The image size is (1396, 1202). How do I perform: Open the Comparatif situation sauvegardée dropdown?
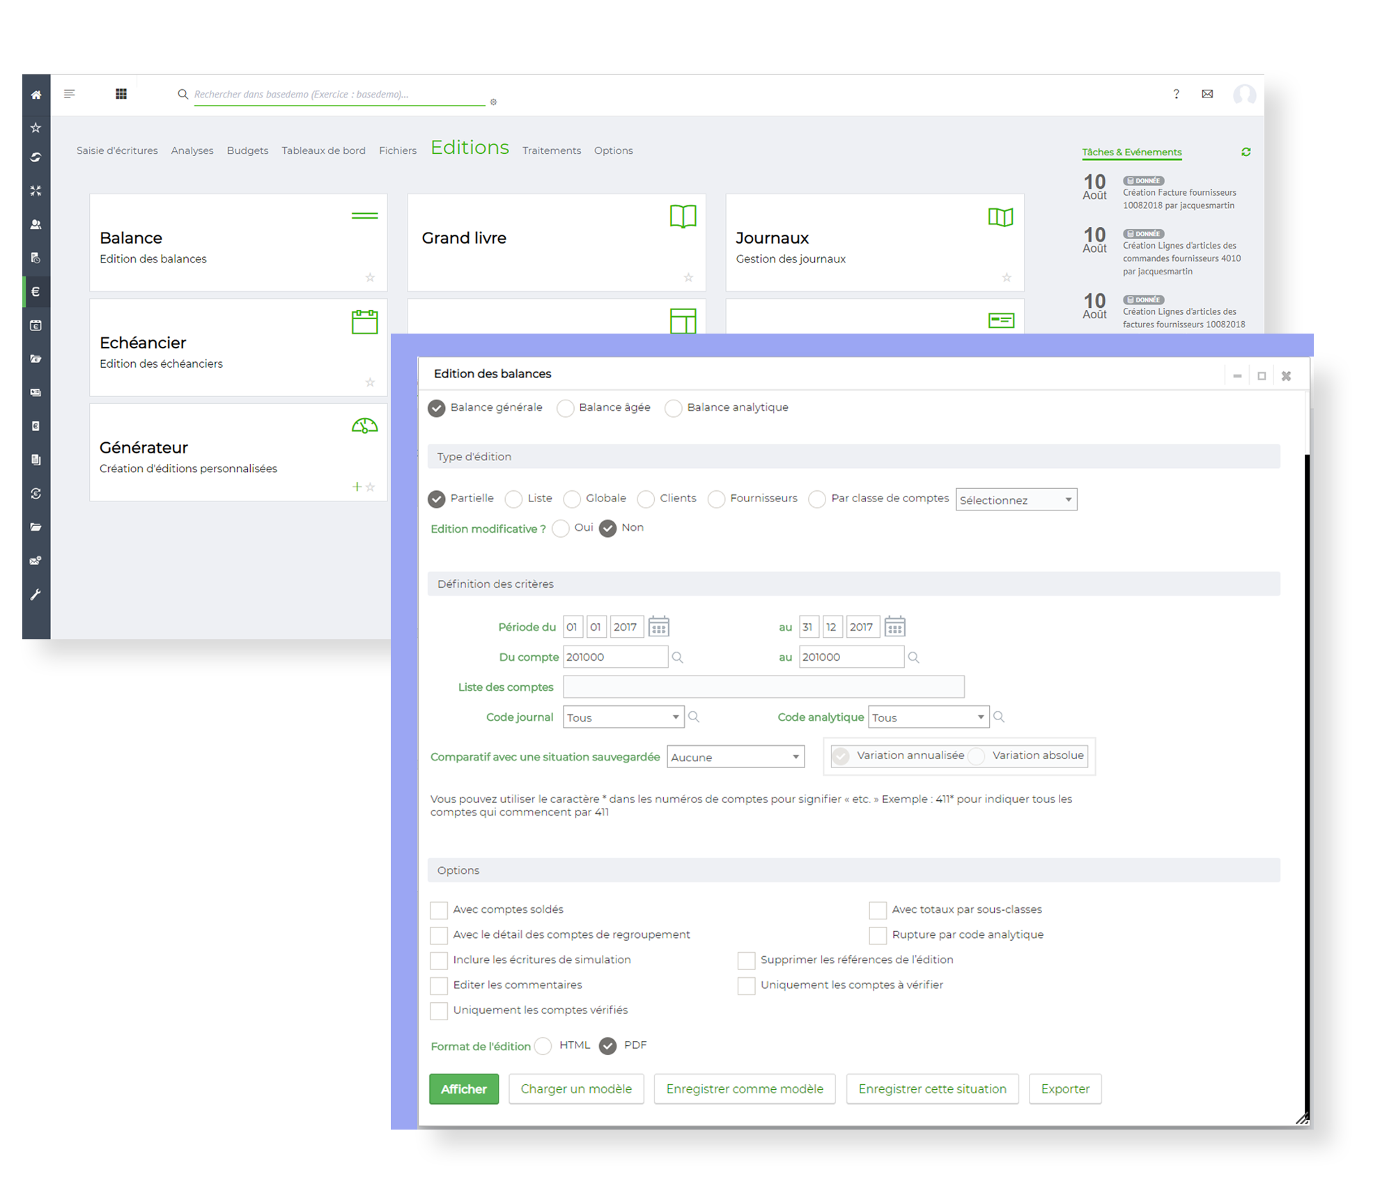[735, 757]
